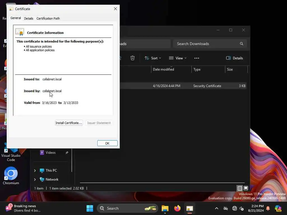Image resolution: width=287 pixels, height=215 pixels.
Task: Click the 1 item selected status text
Action: (x=60, y=188)
